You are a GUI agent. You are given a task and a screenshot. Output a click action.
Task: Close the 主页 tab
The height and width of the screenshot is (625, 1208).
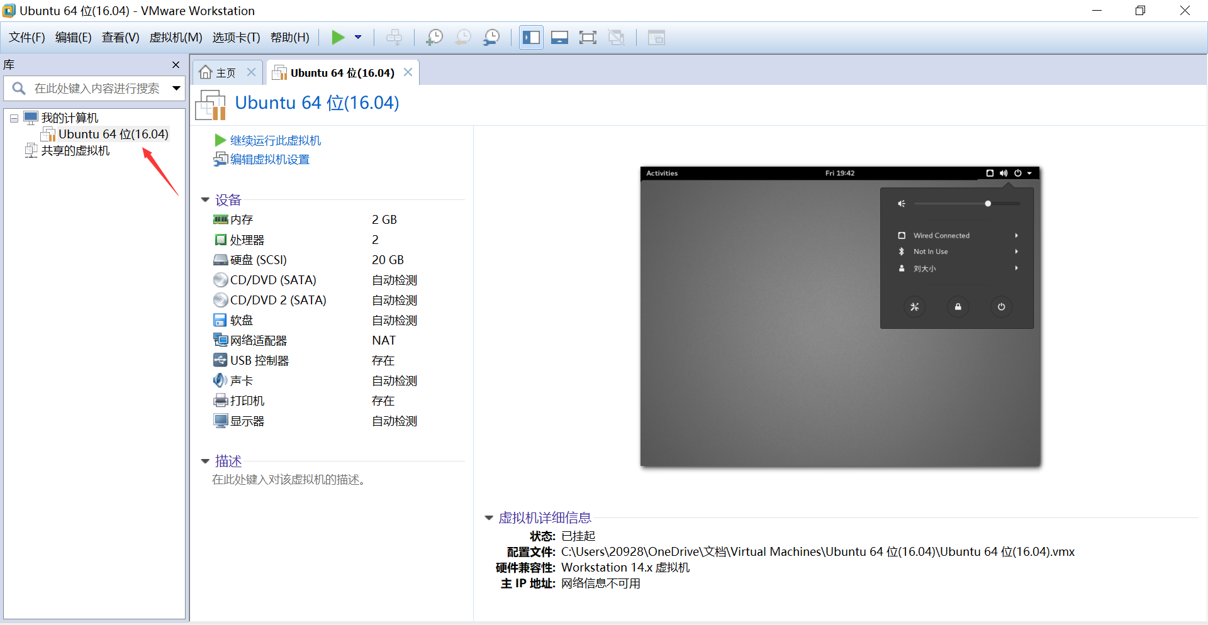tap(251, 72)
